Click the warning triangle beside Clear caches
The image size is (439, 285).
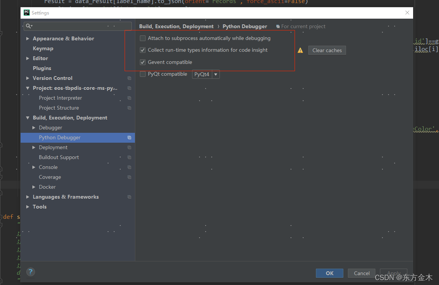(x=301, y=50)
